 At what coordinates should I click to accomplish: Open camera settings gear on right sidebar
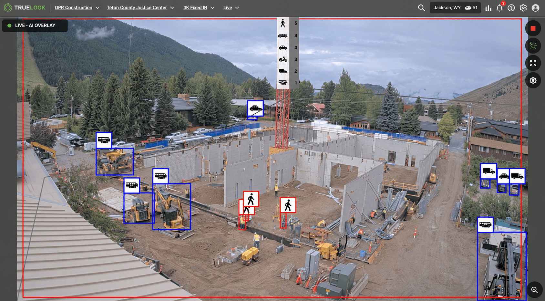click(x=533, y=80)
